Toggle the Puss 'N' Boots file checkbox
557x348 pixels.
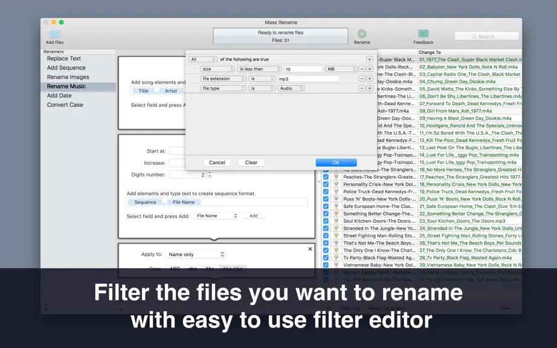click(326, 199)
